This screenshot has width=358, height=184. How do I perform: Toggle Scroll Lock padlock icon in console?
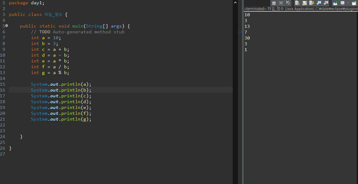[305, 3]
